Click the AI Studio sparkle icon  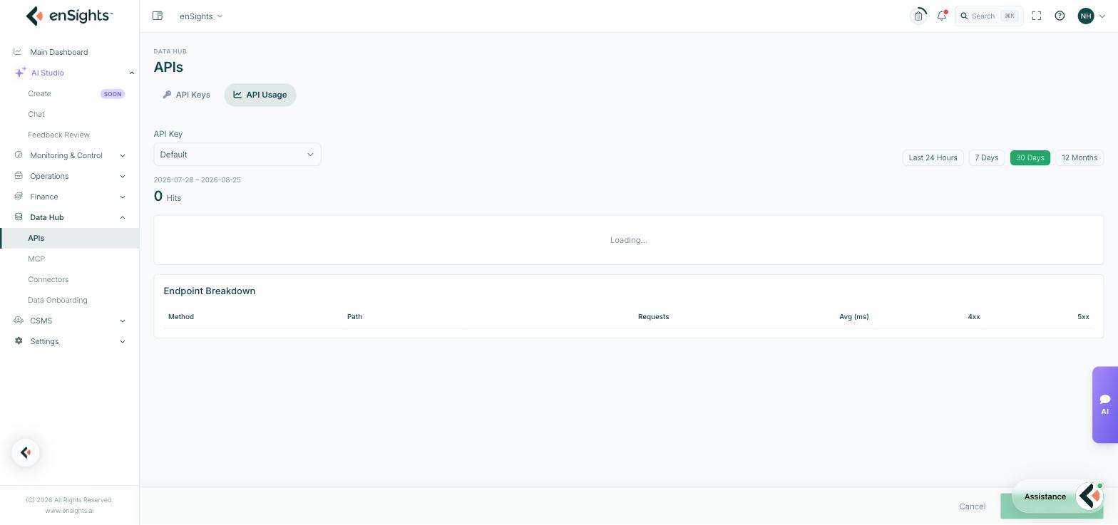[20, 73]
